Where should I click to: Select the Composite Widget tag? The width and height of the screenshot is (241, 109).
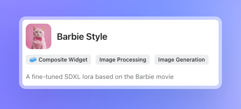pyautogui.click(x=58, y=60)
